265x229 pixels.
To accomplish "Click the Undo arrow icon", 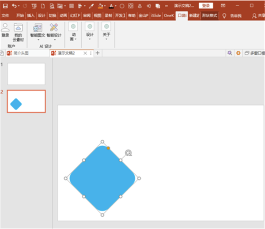I will (15, 6).
